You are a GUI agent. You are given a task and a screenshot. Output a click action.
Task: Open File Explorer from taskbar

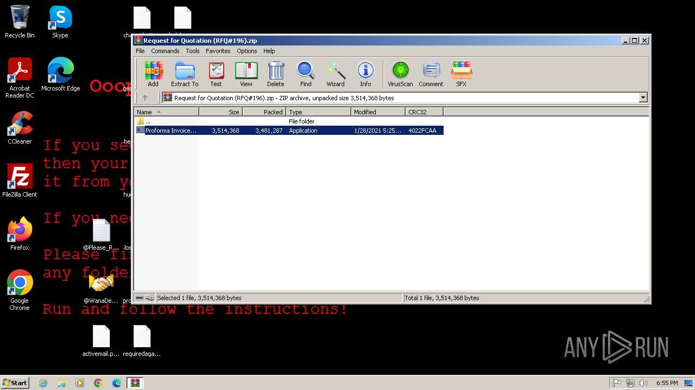point(61,383)
